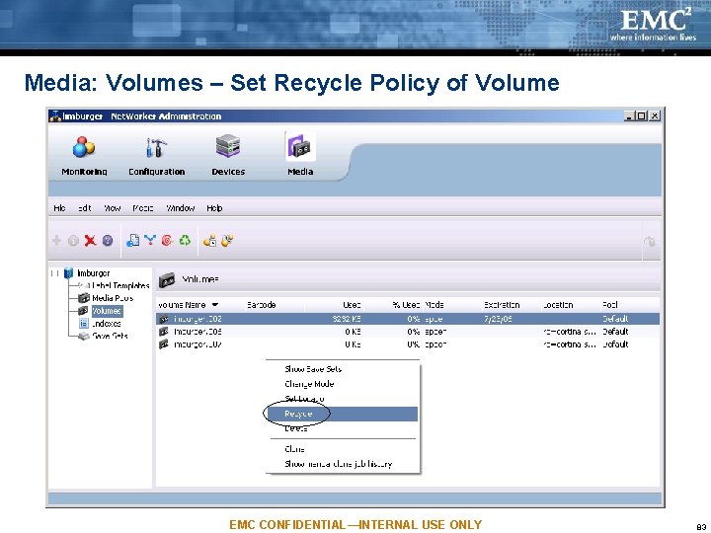This screenshot has width=711, height=533.
Task: Open the Configuration tools icon
Action: coord(156,147)
